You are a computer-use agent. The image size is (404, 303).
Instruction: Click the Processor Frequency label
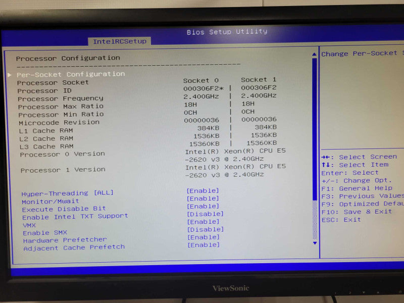[x=61, y=98]
